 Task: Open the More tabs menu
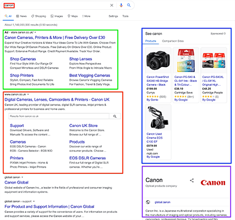tap(86, 16)
